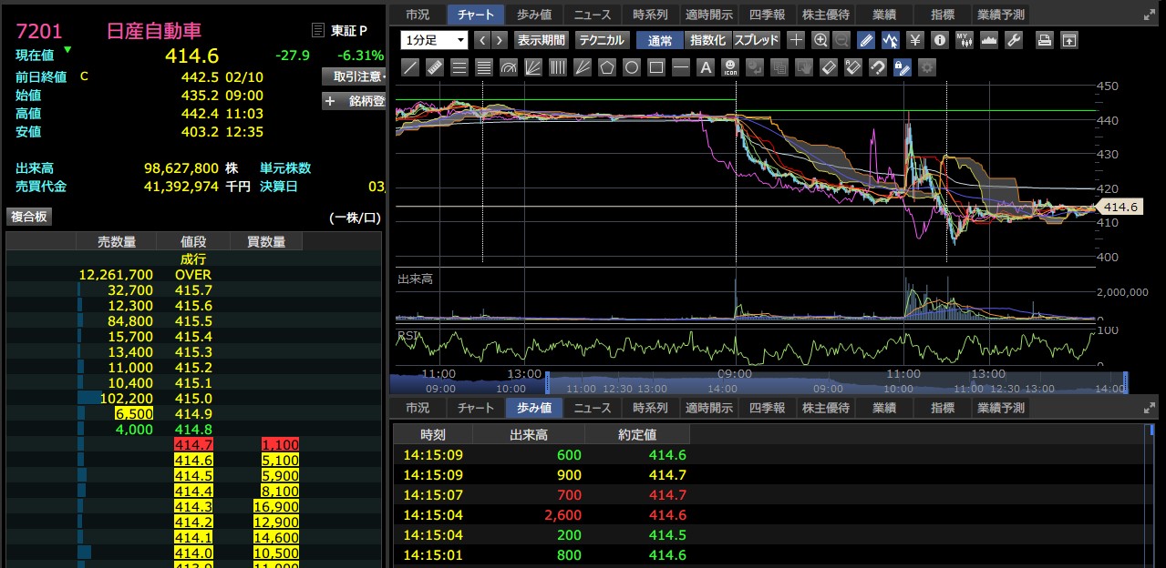Click the 時刻 column header
Image resolution: width=1166 pixels, height=568 pixels.
pyautogui.click(x=434, y=435)
